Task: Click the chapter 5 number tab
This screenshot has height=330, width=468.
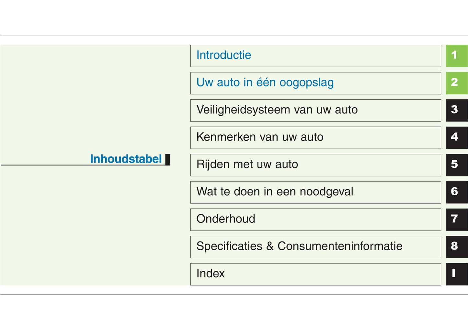Action: tap(456, 165)
